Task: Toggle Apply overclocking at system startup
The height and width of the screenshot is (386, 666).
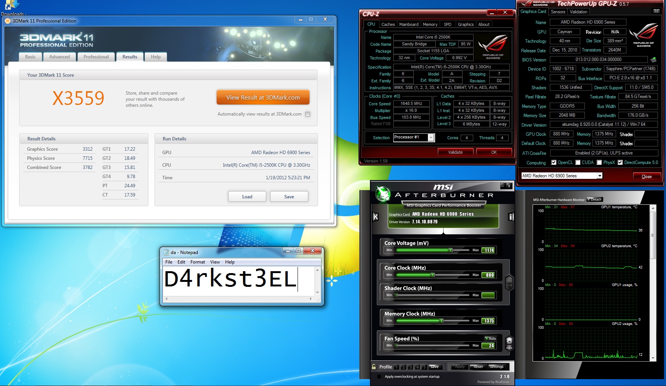Action: pyautogui.click(x=379, y=377)
